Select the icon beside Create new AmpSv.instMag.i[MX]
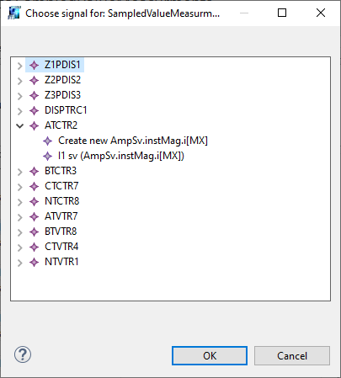Screen dimensions: 341x378 (x=47, y=141)
